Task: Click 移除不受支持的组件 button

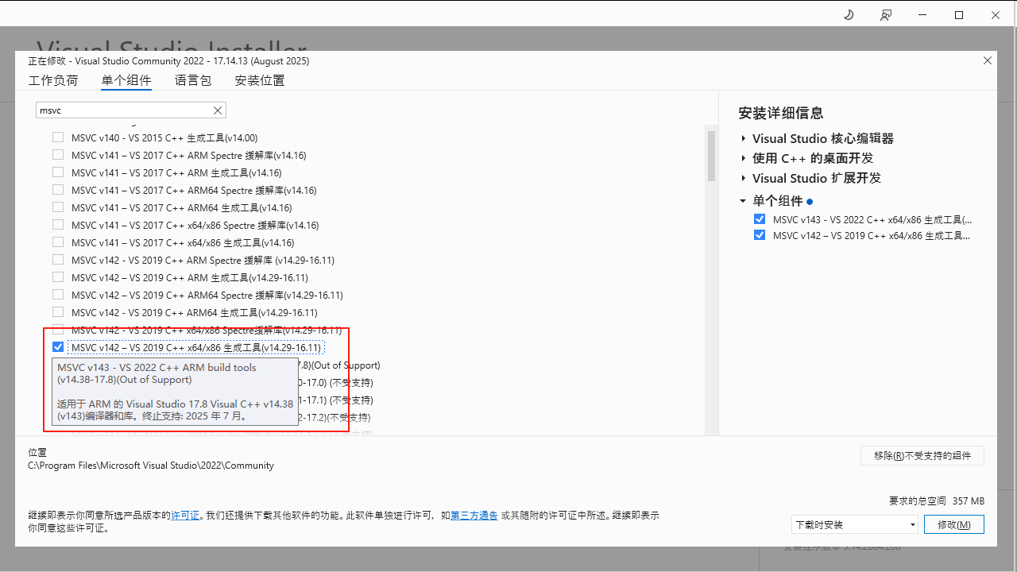Action: tap(922, 455)
